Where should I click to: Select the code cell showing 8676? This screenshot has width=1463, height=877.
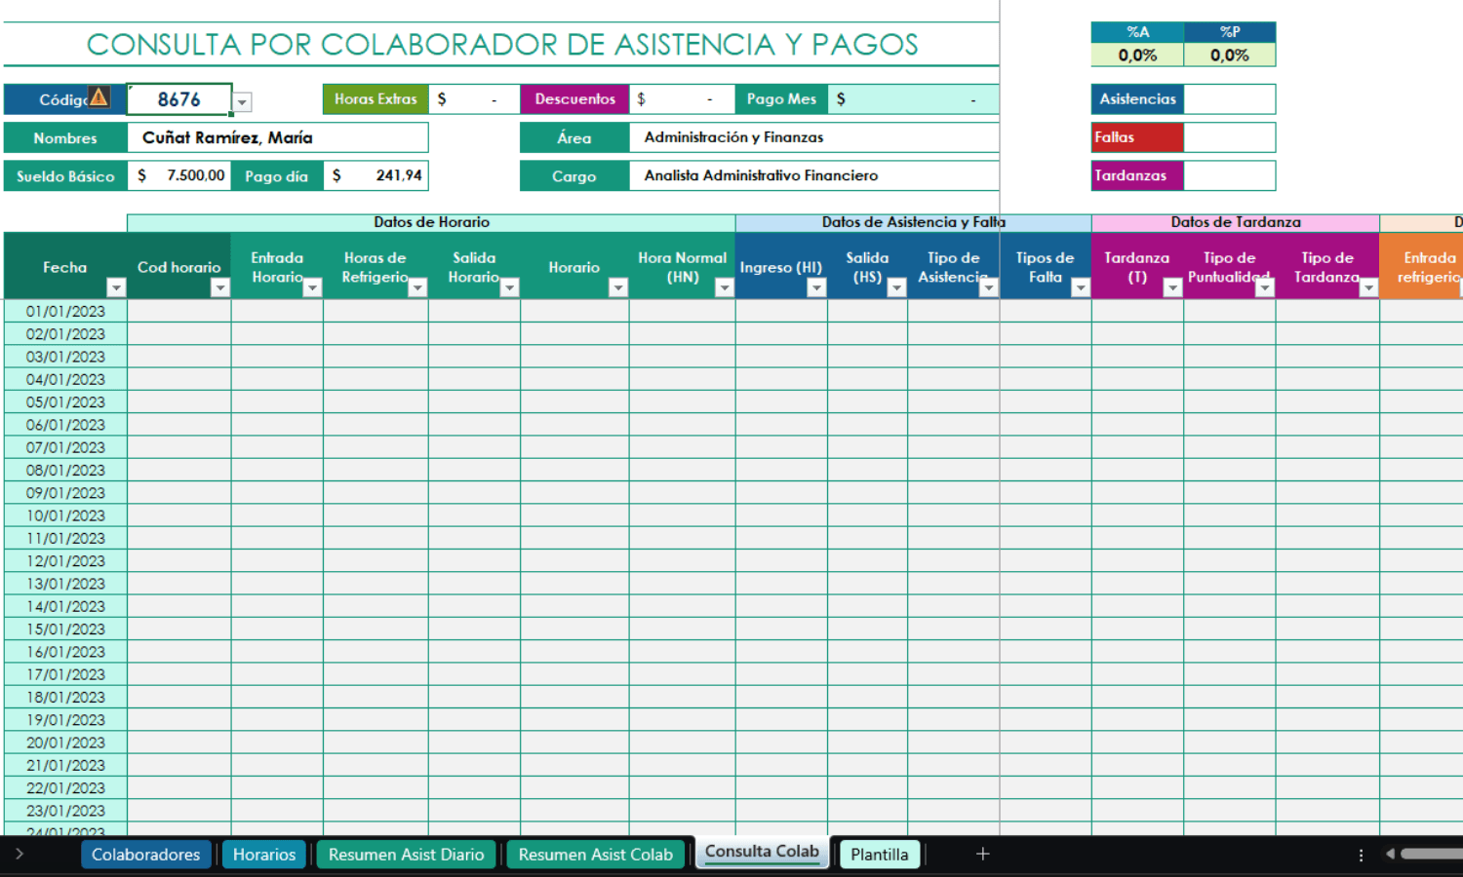click(x=179, y=99)
